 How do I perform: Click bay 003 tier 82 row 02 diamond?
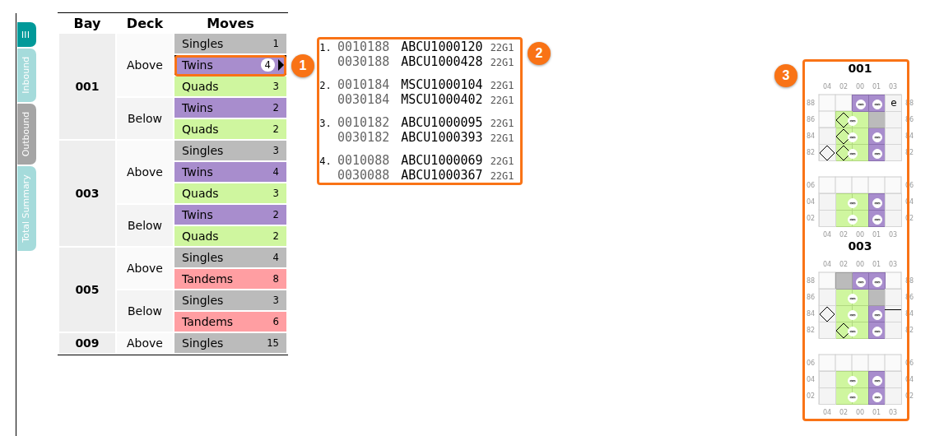pos(843,331)
